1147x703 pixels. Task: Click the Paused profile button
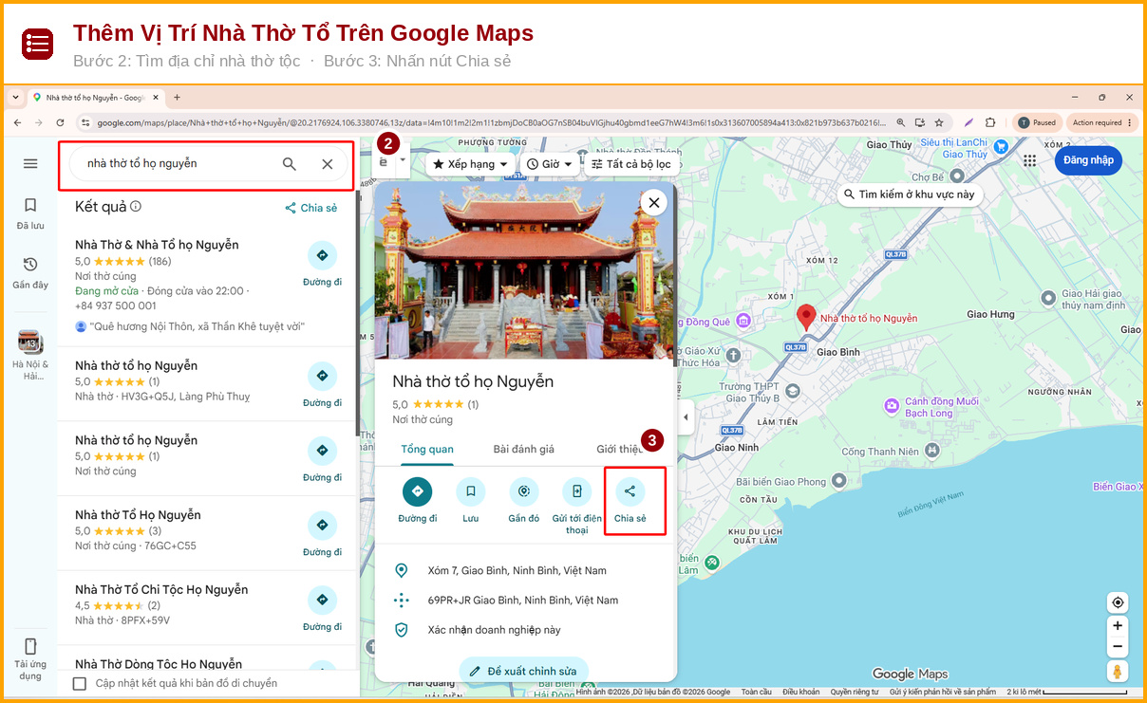click(x=1038, y=122)
